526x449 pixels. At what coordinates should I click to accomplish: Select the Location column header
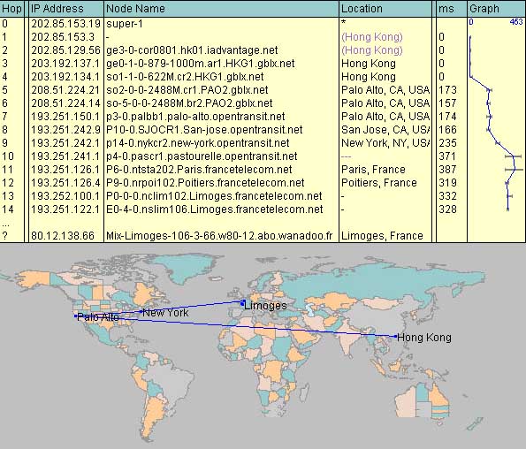point(385,9)
